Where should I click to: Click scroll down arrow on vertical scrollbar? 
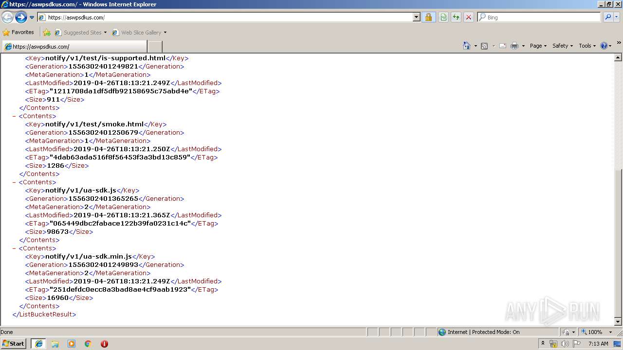[618, 321]
